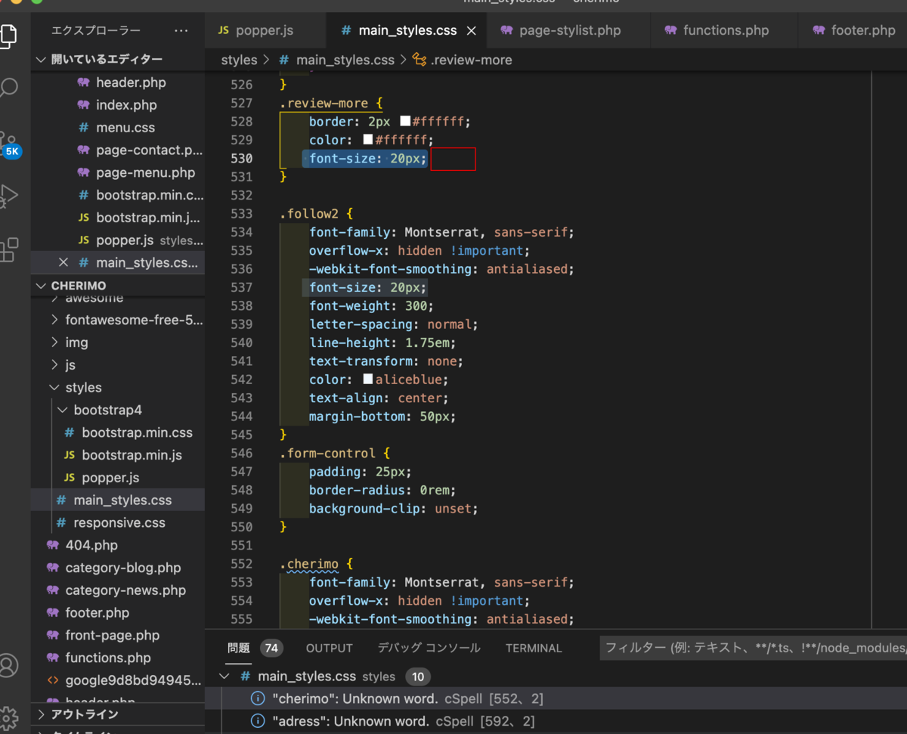Open the Search view in activity bar

pos(8,88)
